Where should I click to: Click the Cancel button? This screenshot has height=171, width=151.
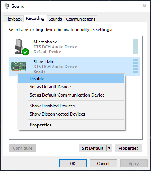(x=103, y=164)
